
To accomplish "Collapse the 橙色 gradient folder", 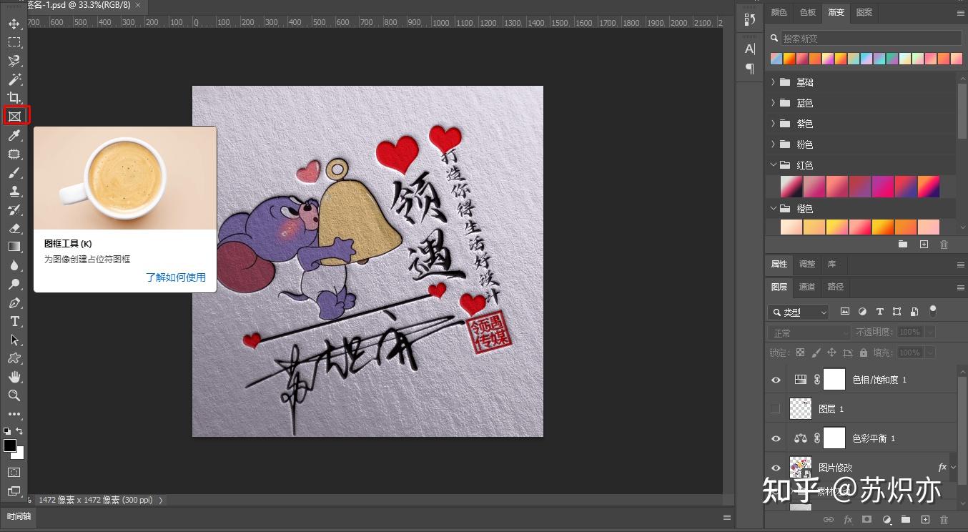I will [773, 209].
